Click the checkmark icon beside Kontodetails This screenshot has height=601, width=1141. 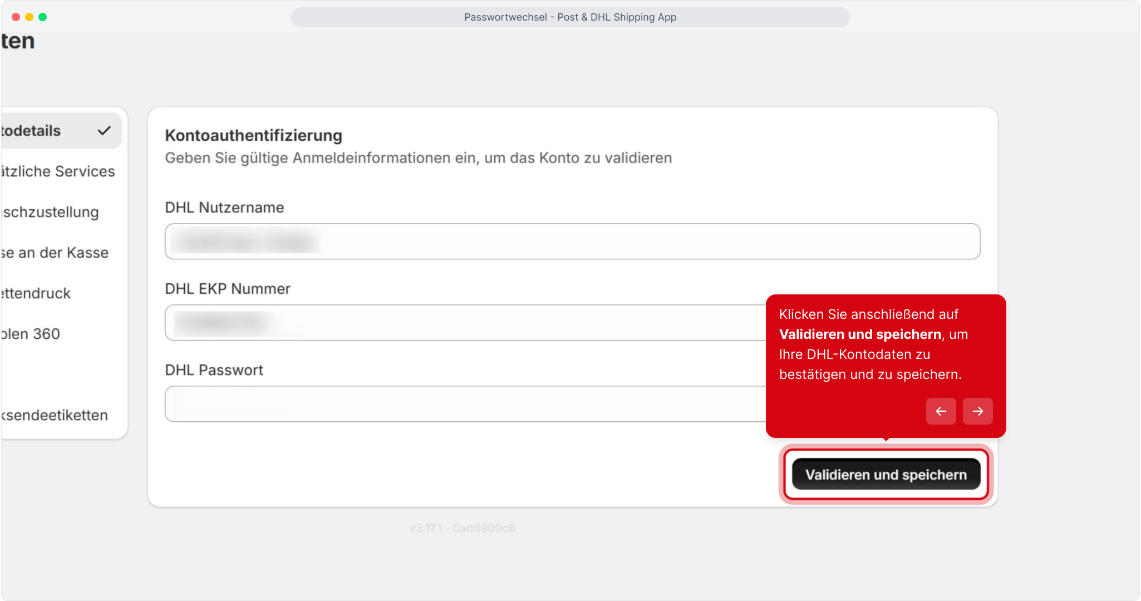point(104,131)
